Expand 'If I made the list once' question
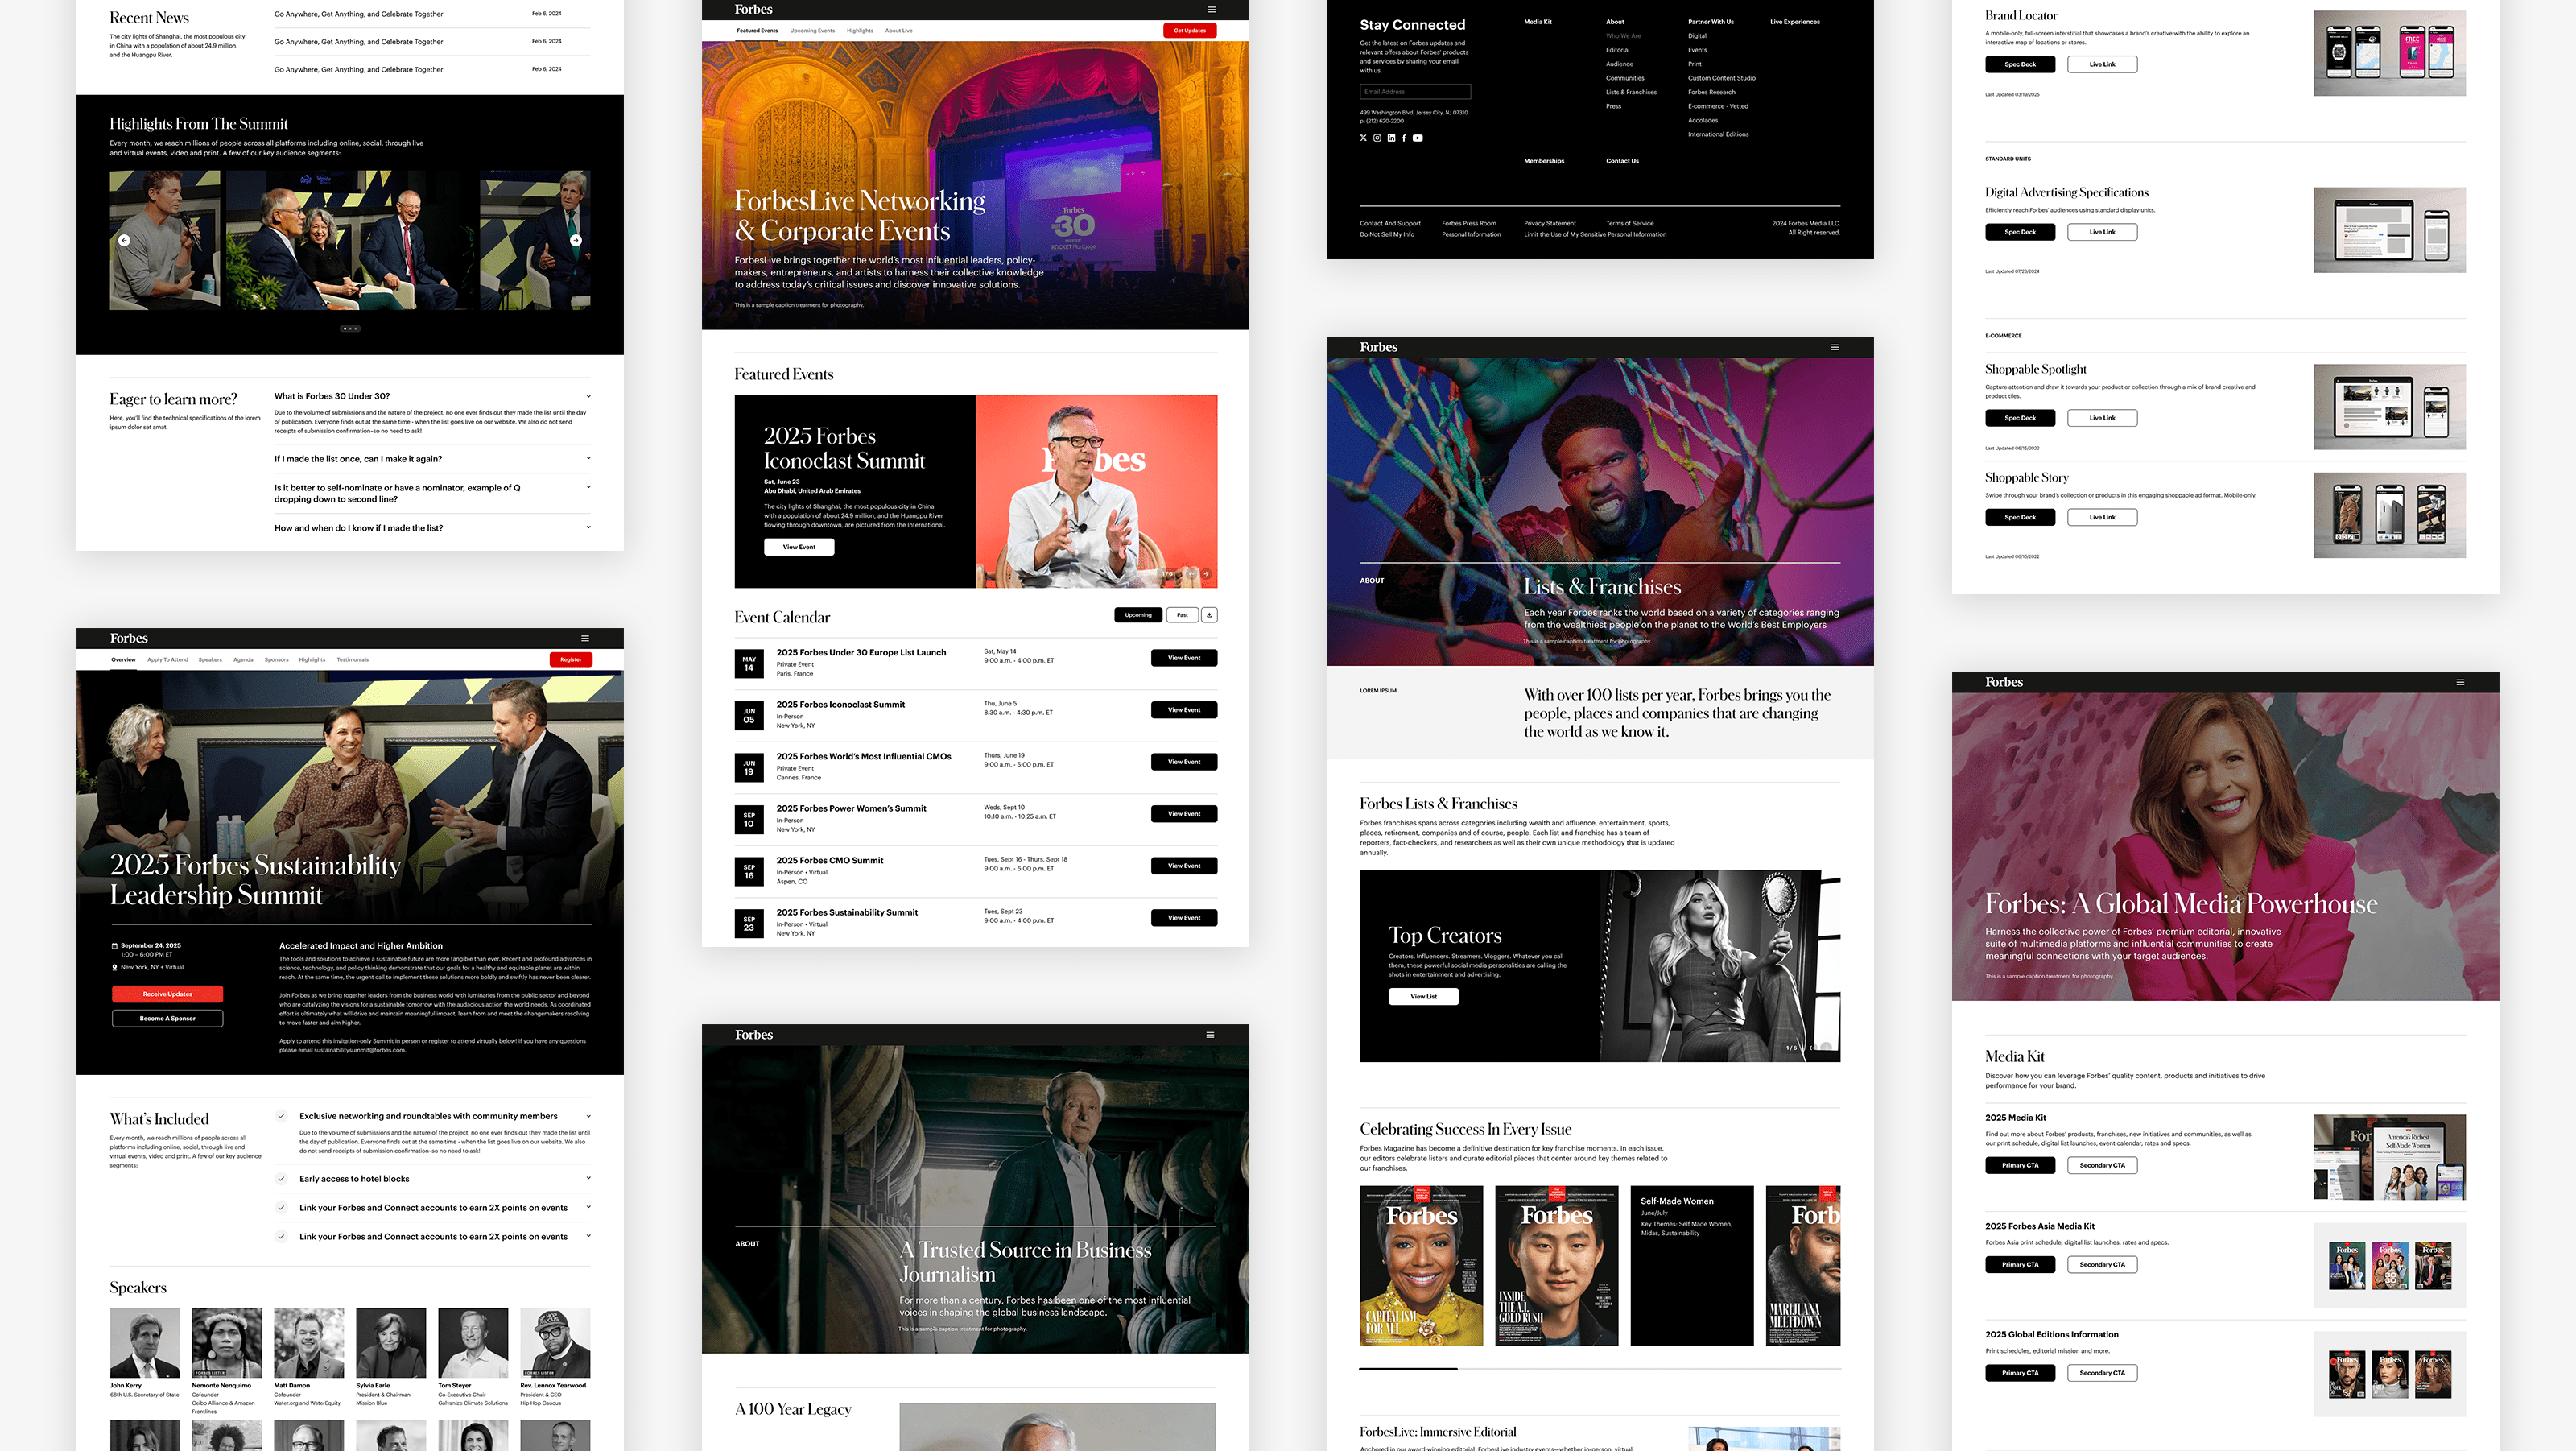 coord(588,458)
